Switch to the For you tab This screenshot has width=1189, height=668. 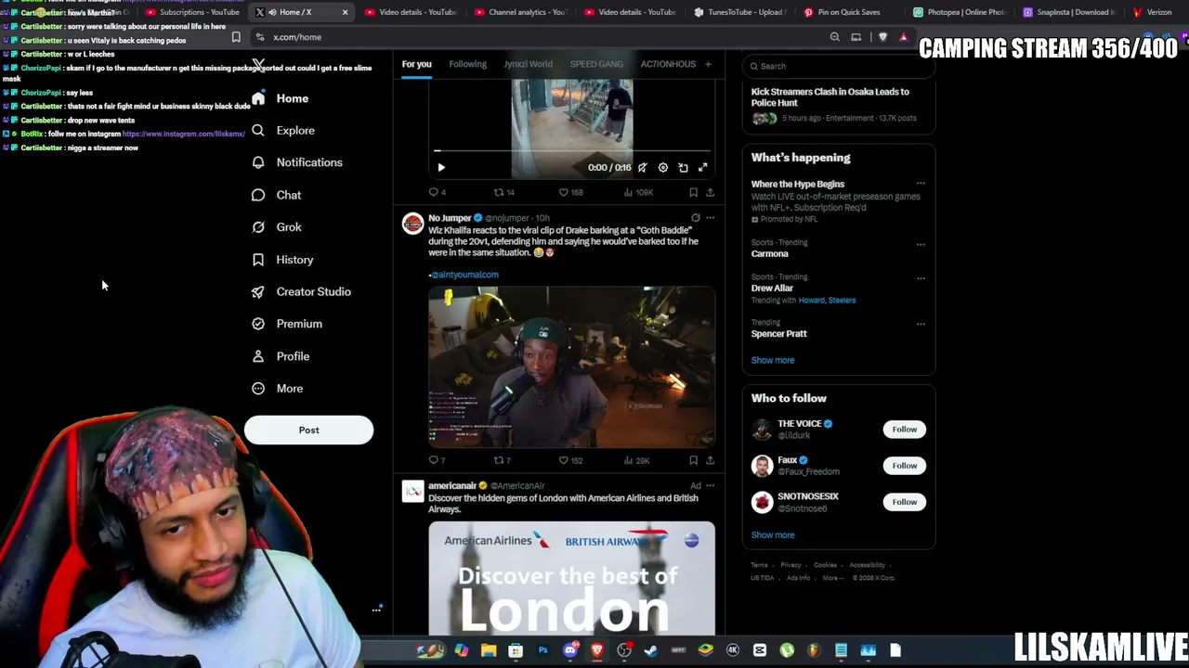tap(416, 64)
